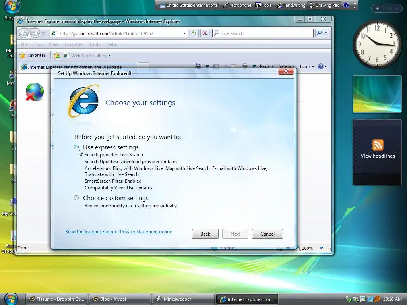Switch to Fissunix - Droppin Ga... taskbar button
Viewport: 407px width, 305px height.
point(57,299)
